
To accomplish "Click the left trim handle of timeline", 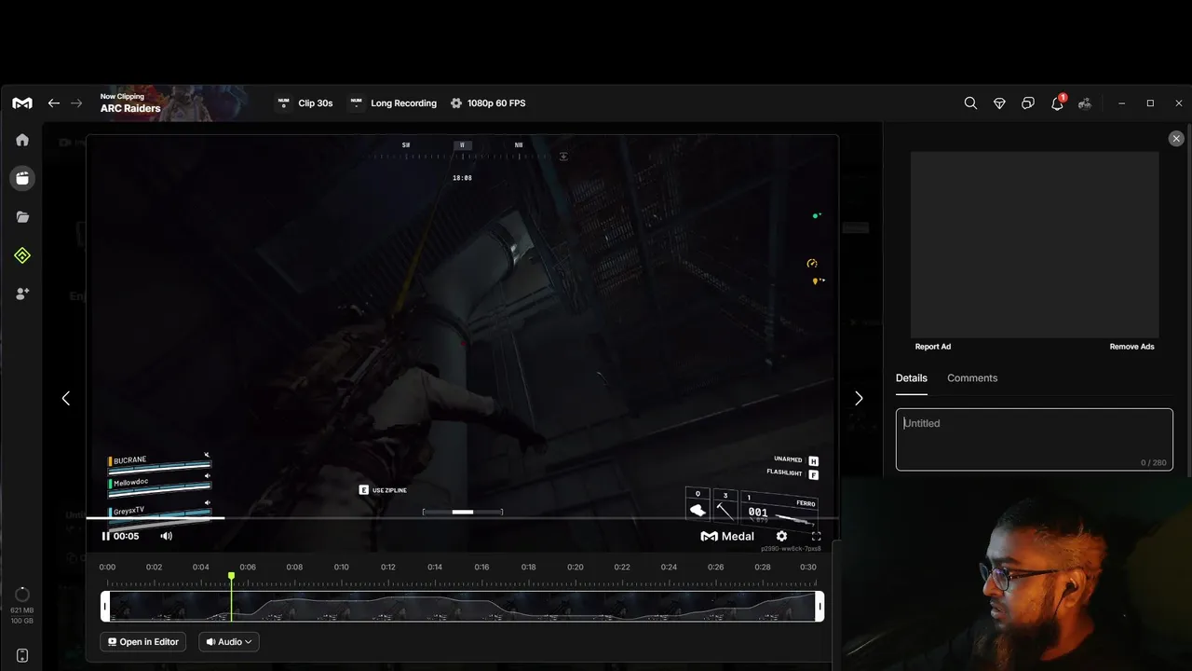I will pos(104,607).
